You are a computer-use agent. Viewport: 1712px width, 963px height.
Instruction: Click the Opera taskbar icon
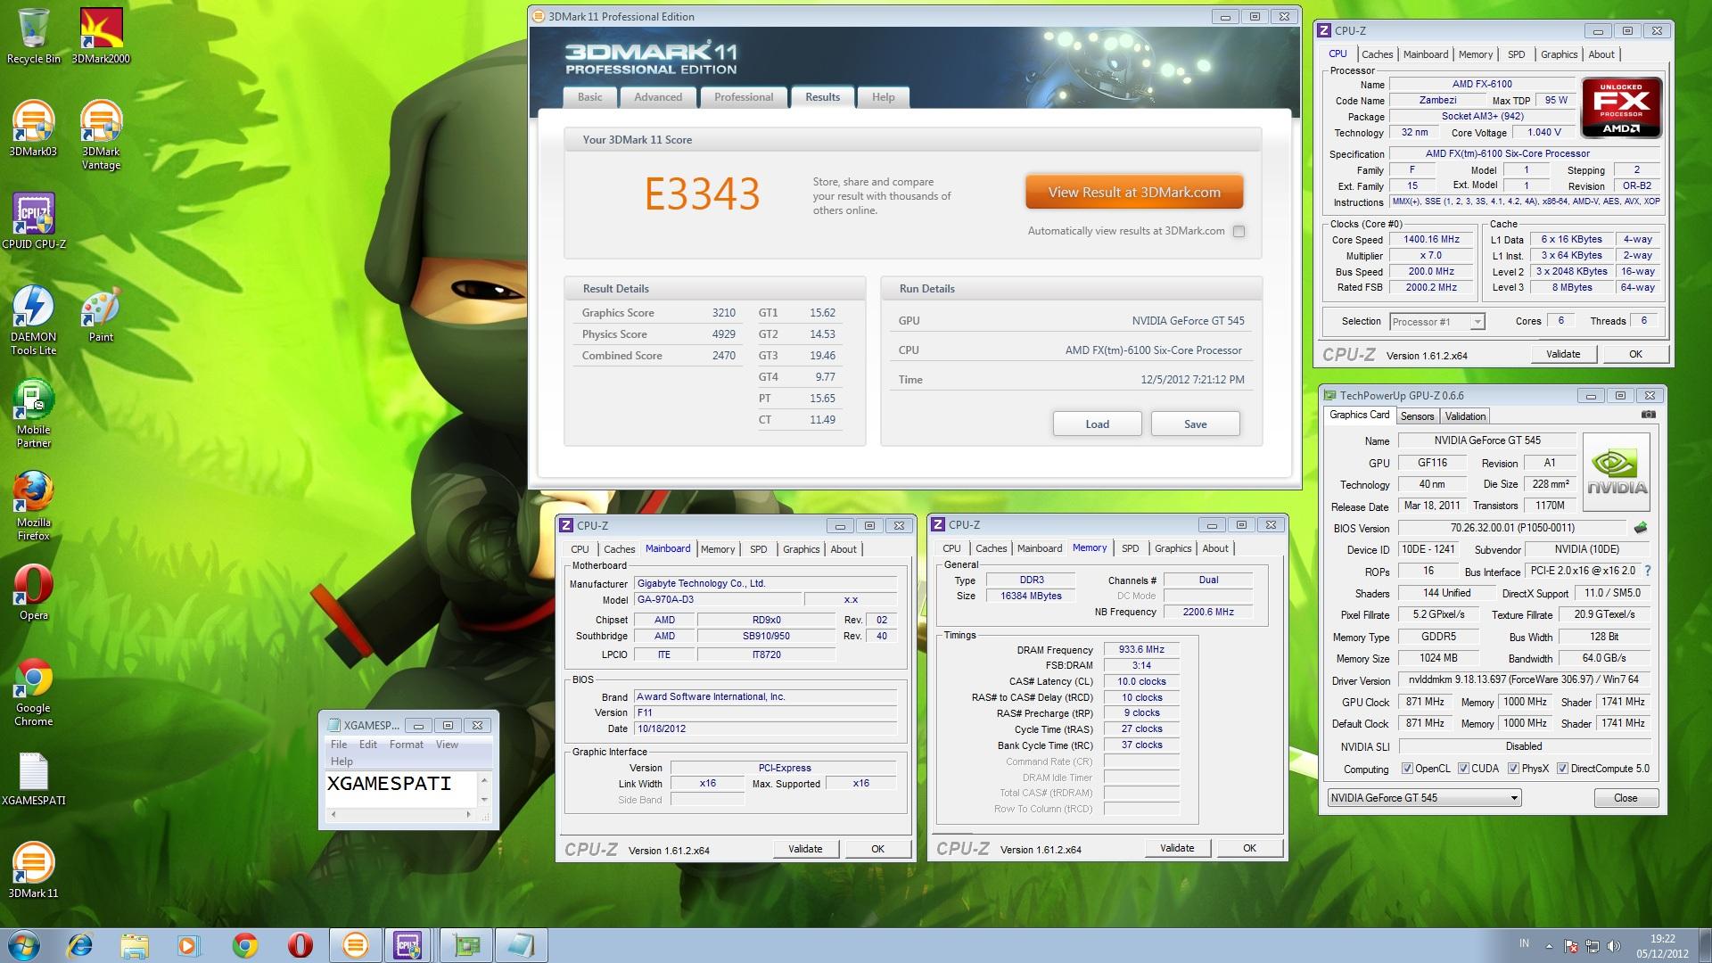300,944
